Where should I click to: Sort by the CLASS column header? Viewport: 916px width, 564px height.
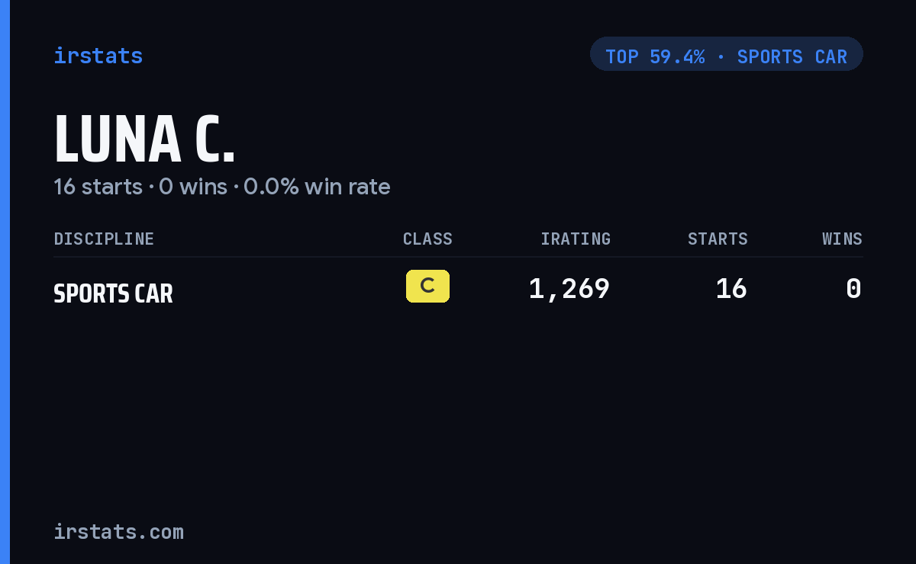coord(427,239)
